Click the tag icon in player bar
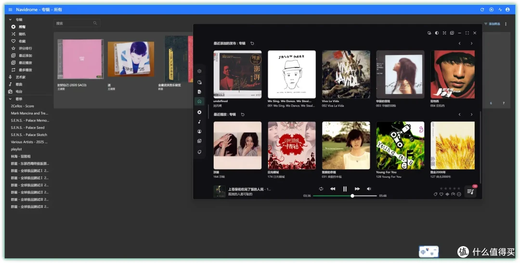 [x=435, y=194]
